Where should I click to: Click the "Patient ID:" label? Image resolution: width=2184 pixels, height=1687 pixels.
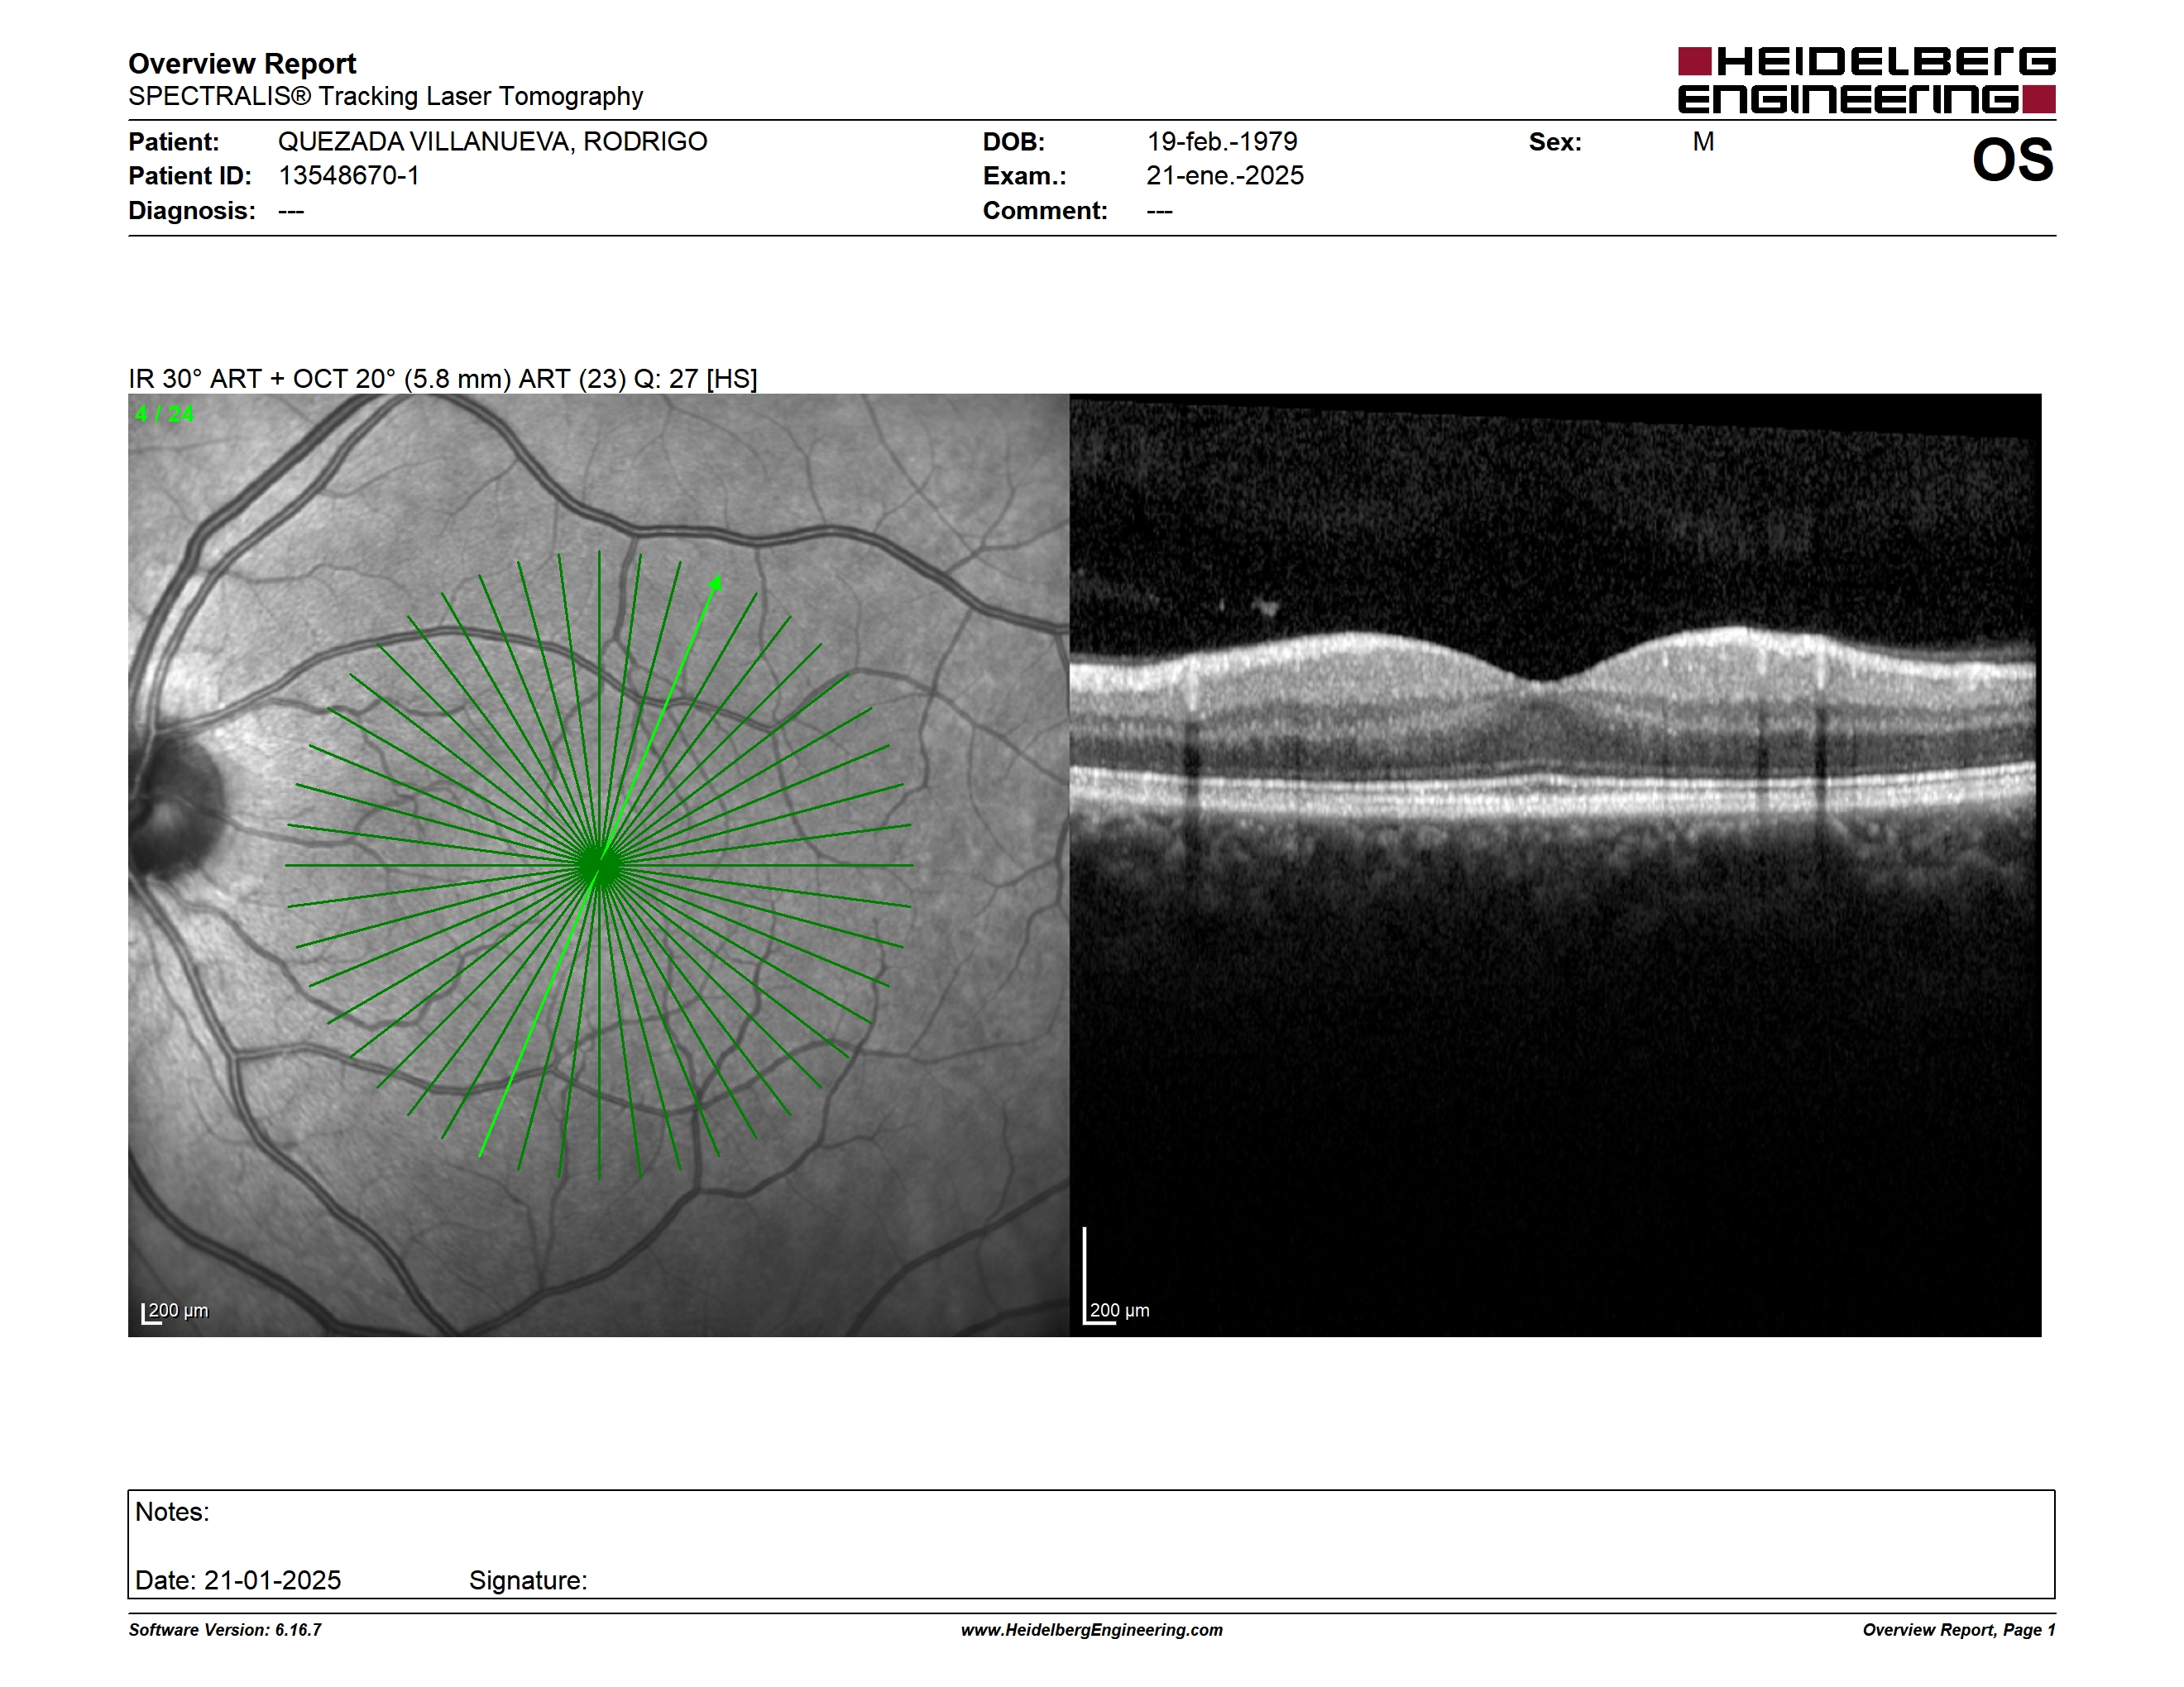point(189,176)
